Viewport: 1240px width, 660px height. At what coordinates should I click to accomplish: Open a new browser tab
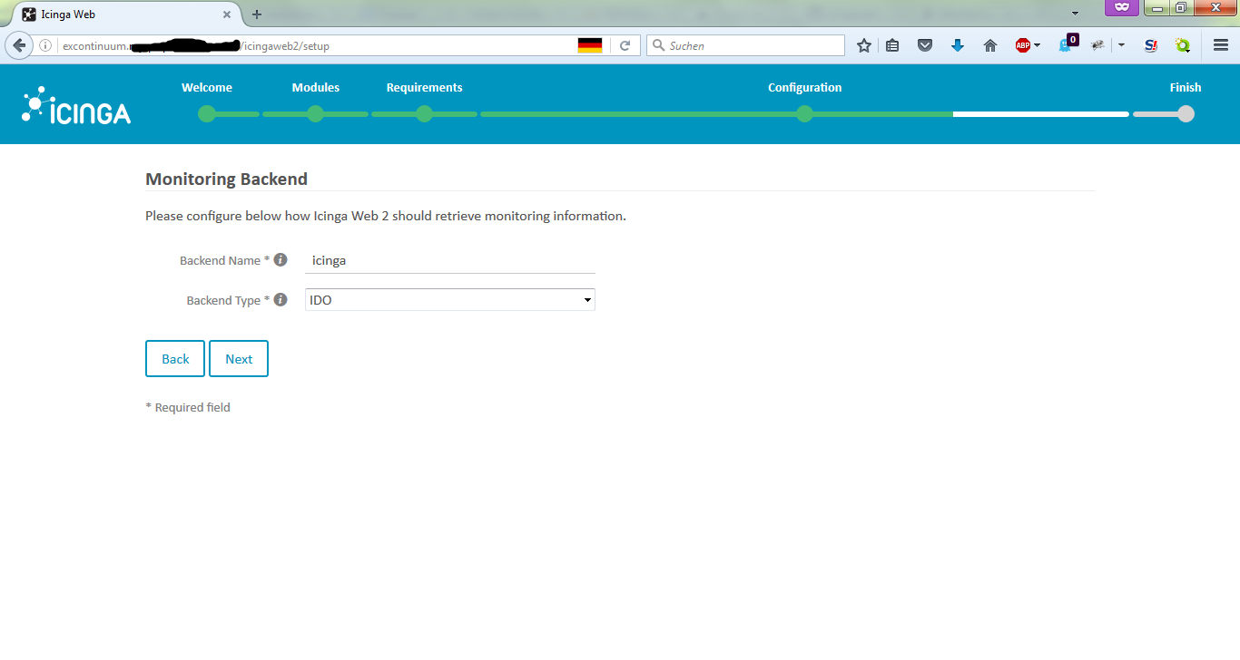257,15
